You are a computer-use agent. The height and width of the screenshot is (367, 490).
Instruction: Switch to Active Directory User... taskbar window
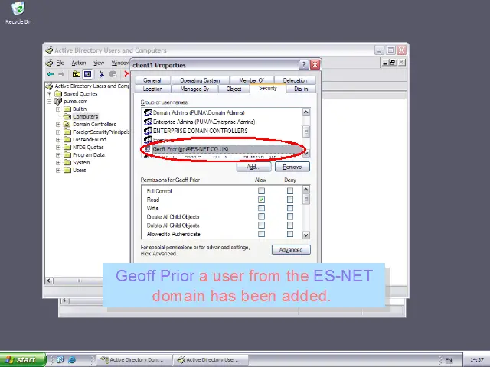211,360
